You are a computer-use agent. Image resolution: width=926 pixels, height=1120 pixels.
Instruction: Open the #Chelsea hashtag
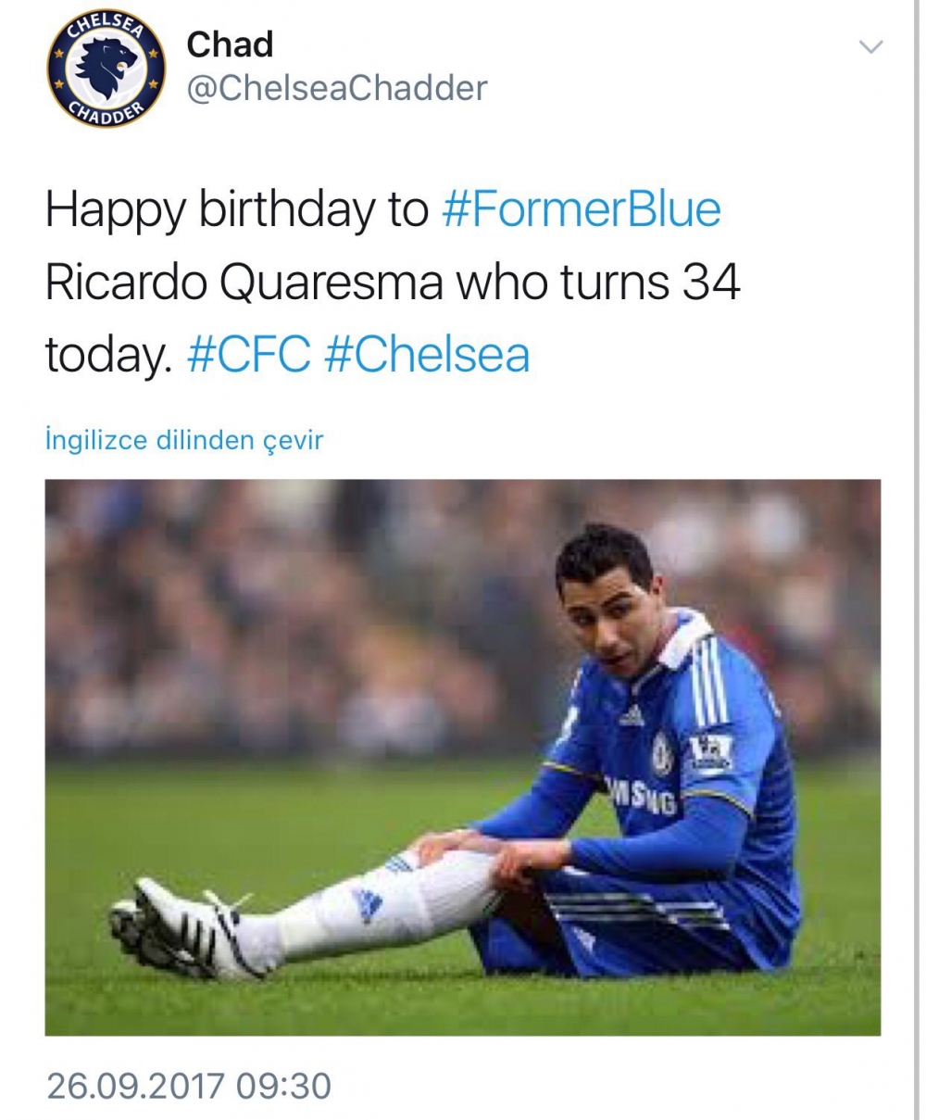pos(427,355)
